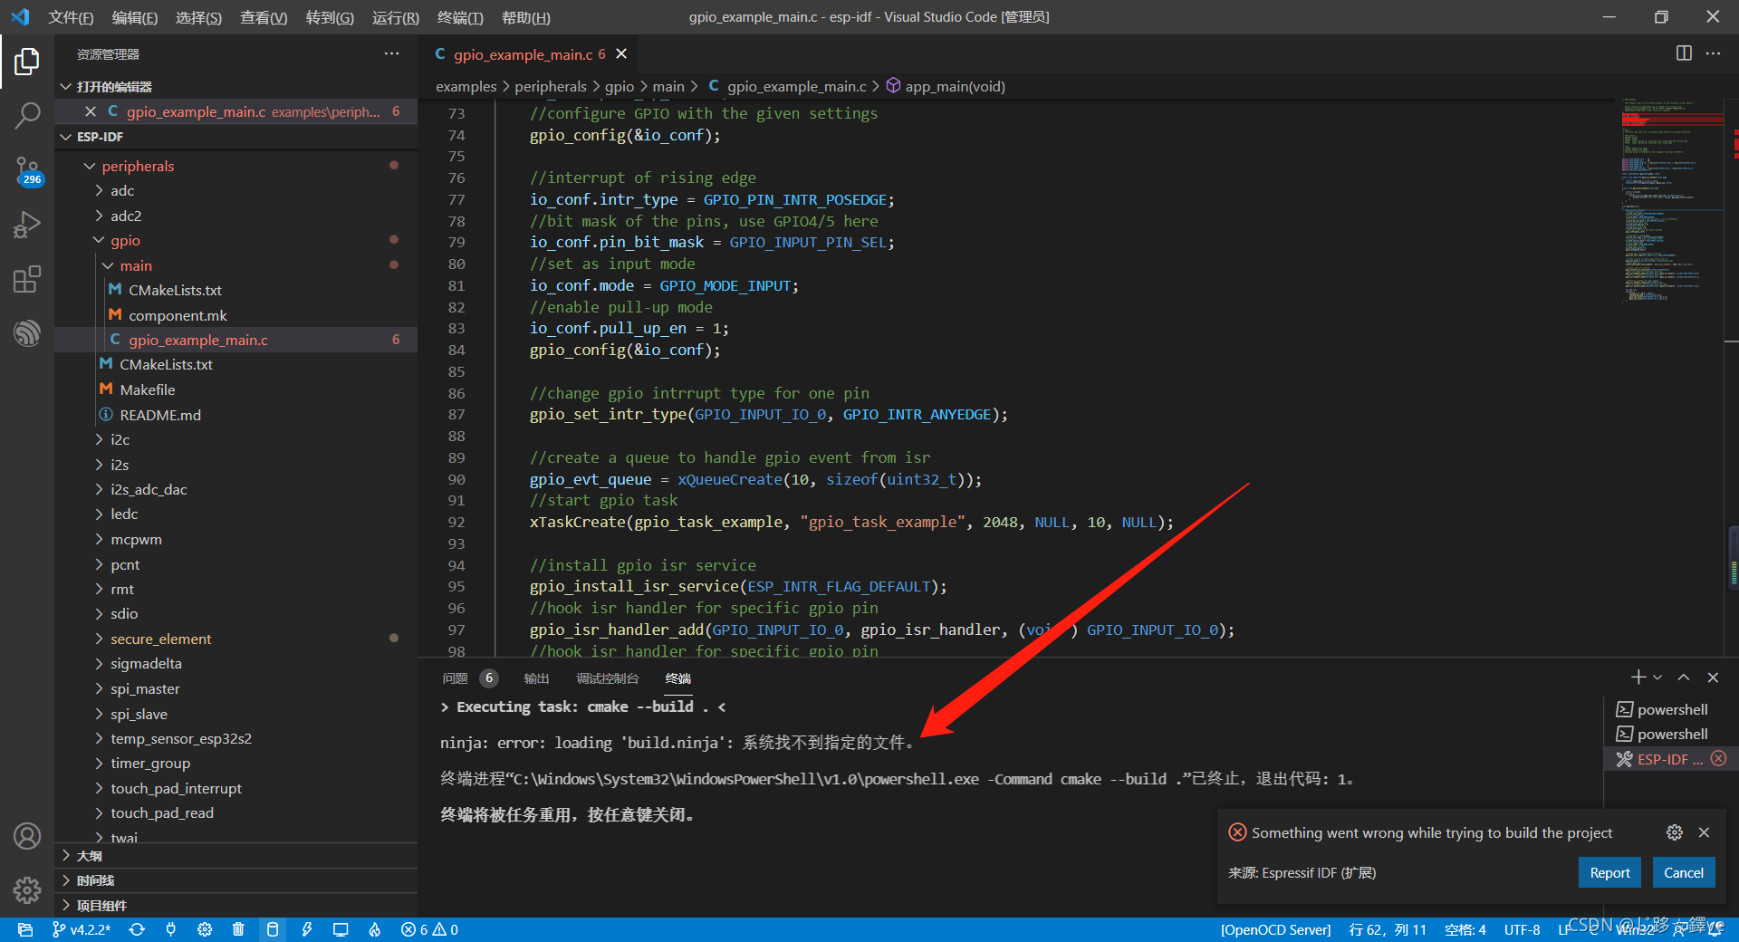The width and height of the screenshot is (1739, 942).
Task: Click the ESP-IDF current project folder icon
Action: click(x=25, y=929)
